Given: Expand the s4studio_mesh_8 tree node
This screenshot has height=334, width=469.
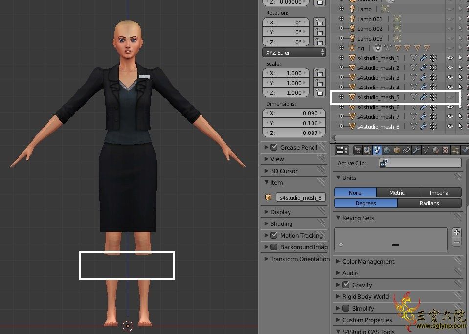Looking at the screenshot, I should point(341,126).
